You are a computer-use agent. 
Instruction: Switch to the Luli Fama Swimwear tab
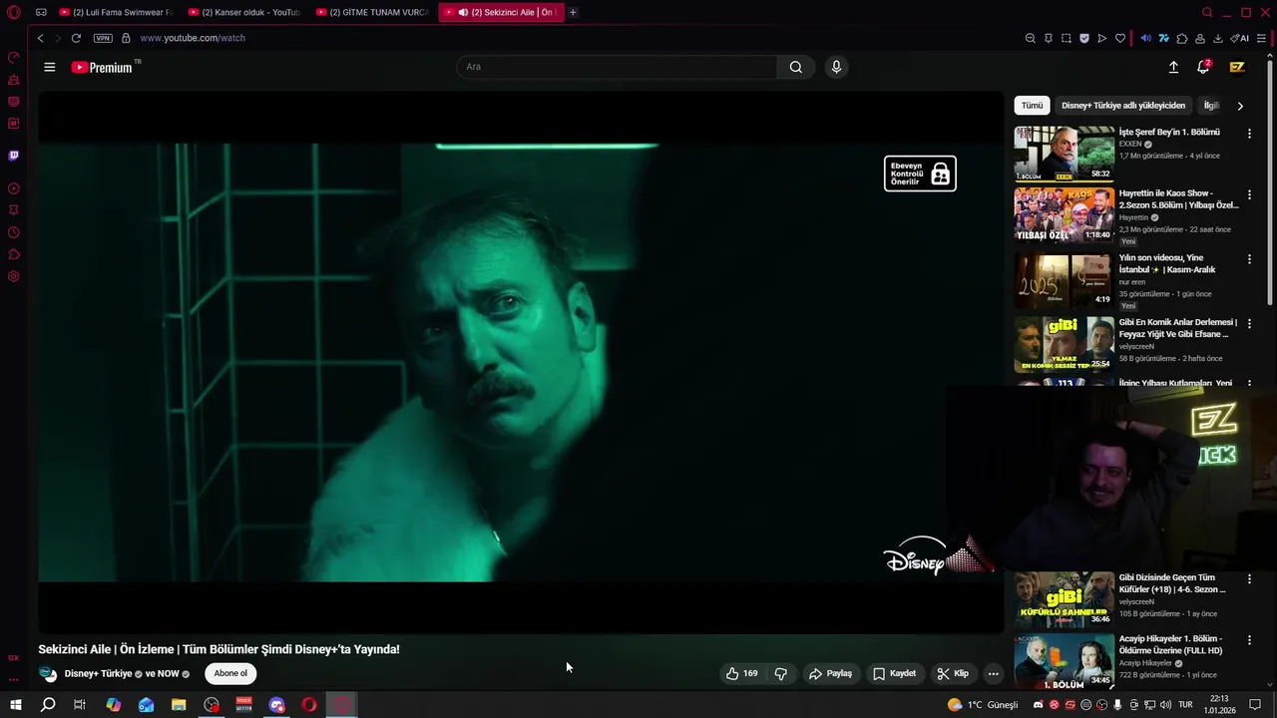115,12
